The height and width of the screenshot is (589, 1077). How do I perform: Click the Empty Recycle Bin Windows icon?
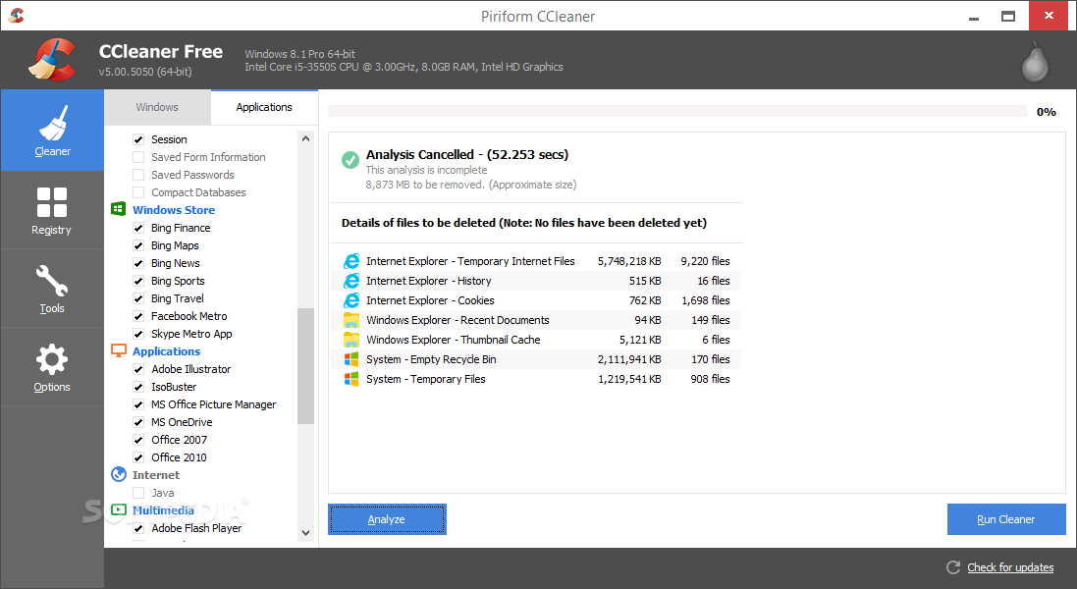(x=351, y=359)
